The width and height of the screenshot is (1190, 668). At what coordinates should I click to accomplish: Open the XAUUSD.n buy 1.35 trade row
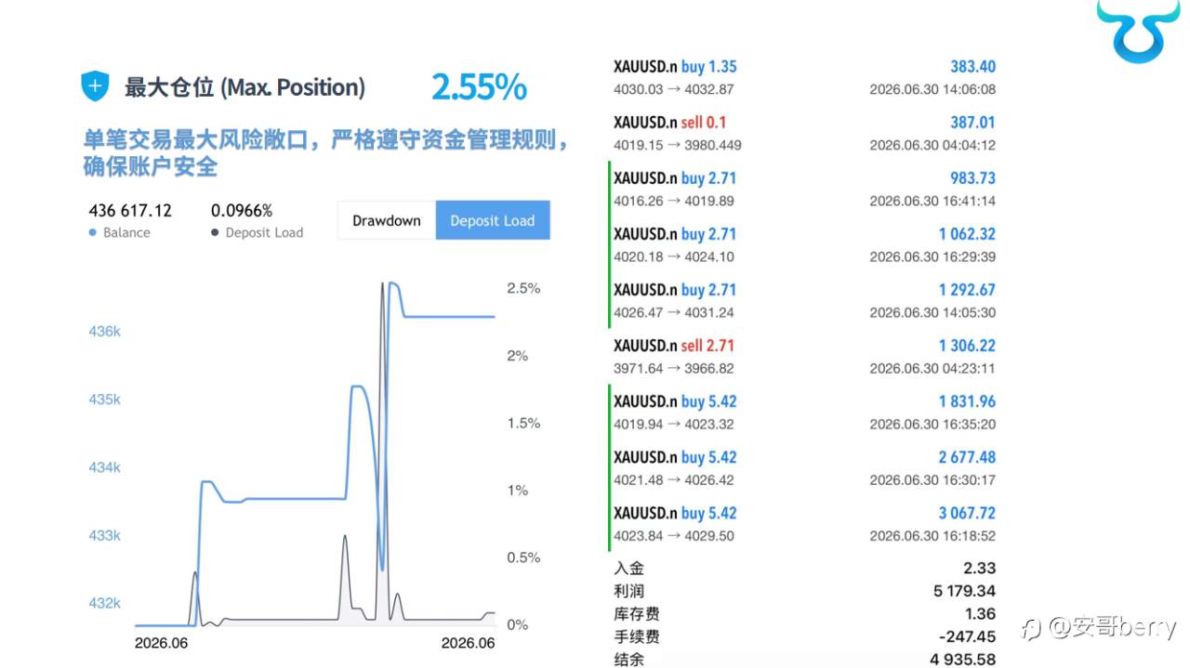pyautogui.click(x=804, y=78)
